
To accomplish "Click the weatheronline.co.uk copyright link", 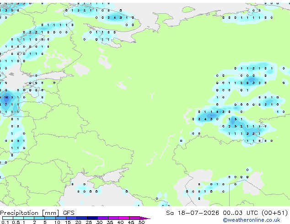I will [x=252, y=220].
